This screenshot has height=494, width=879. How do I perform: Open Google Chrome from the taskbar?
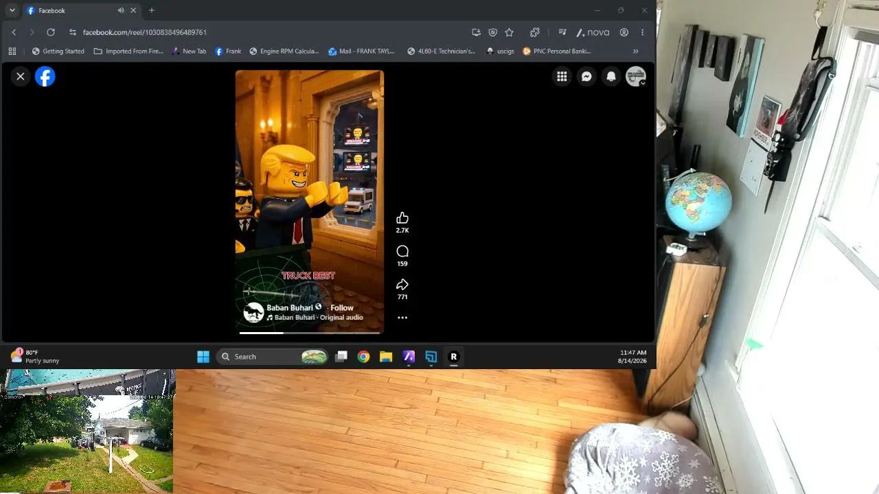pyautogui.click(x=363, y=357)
